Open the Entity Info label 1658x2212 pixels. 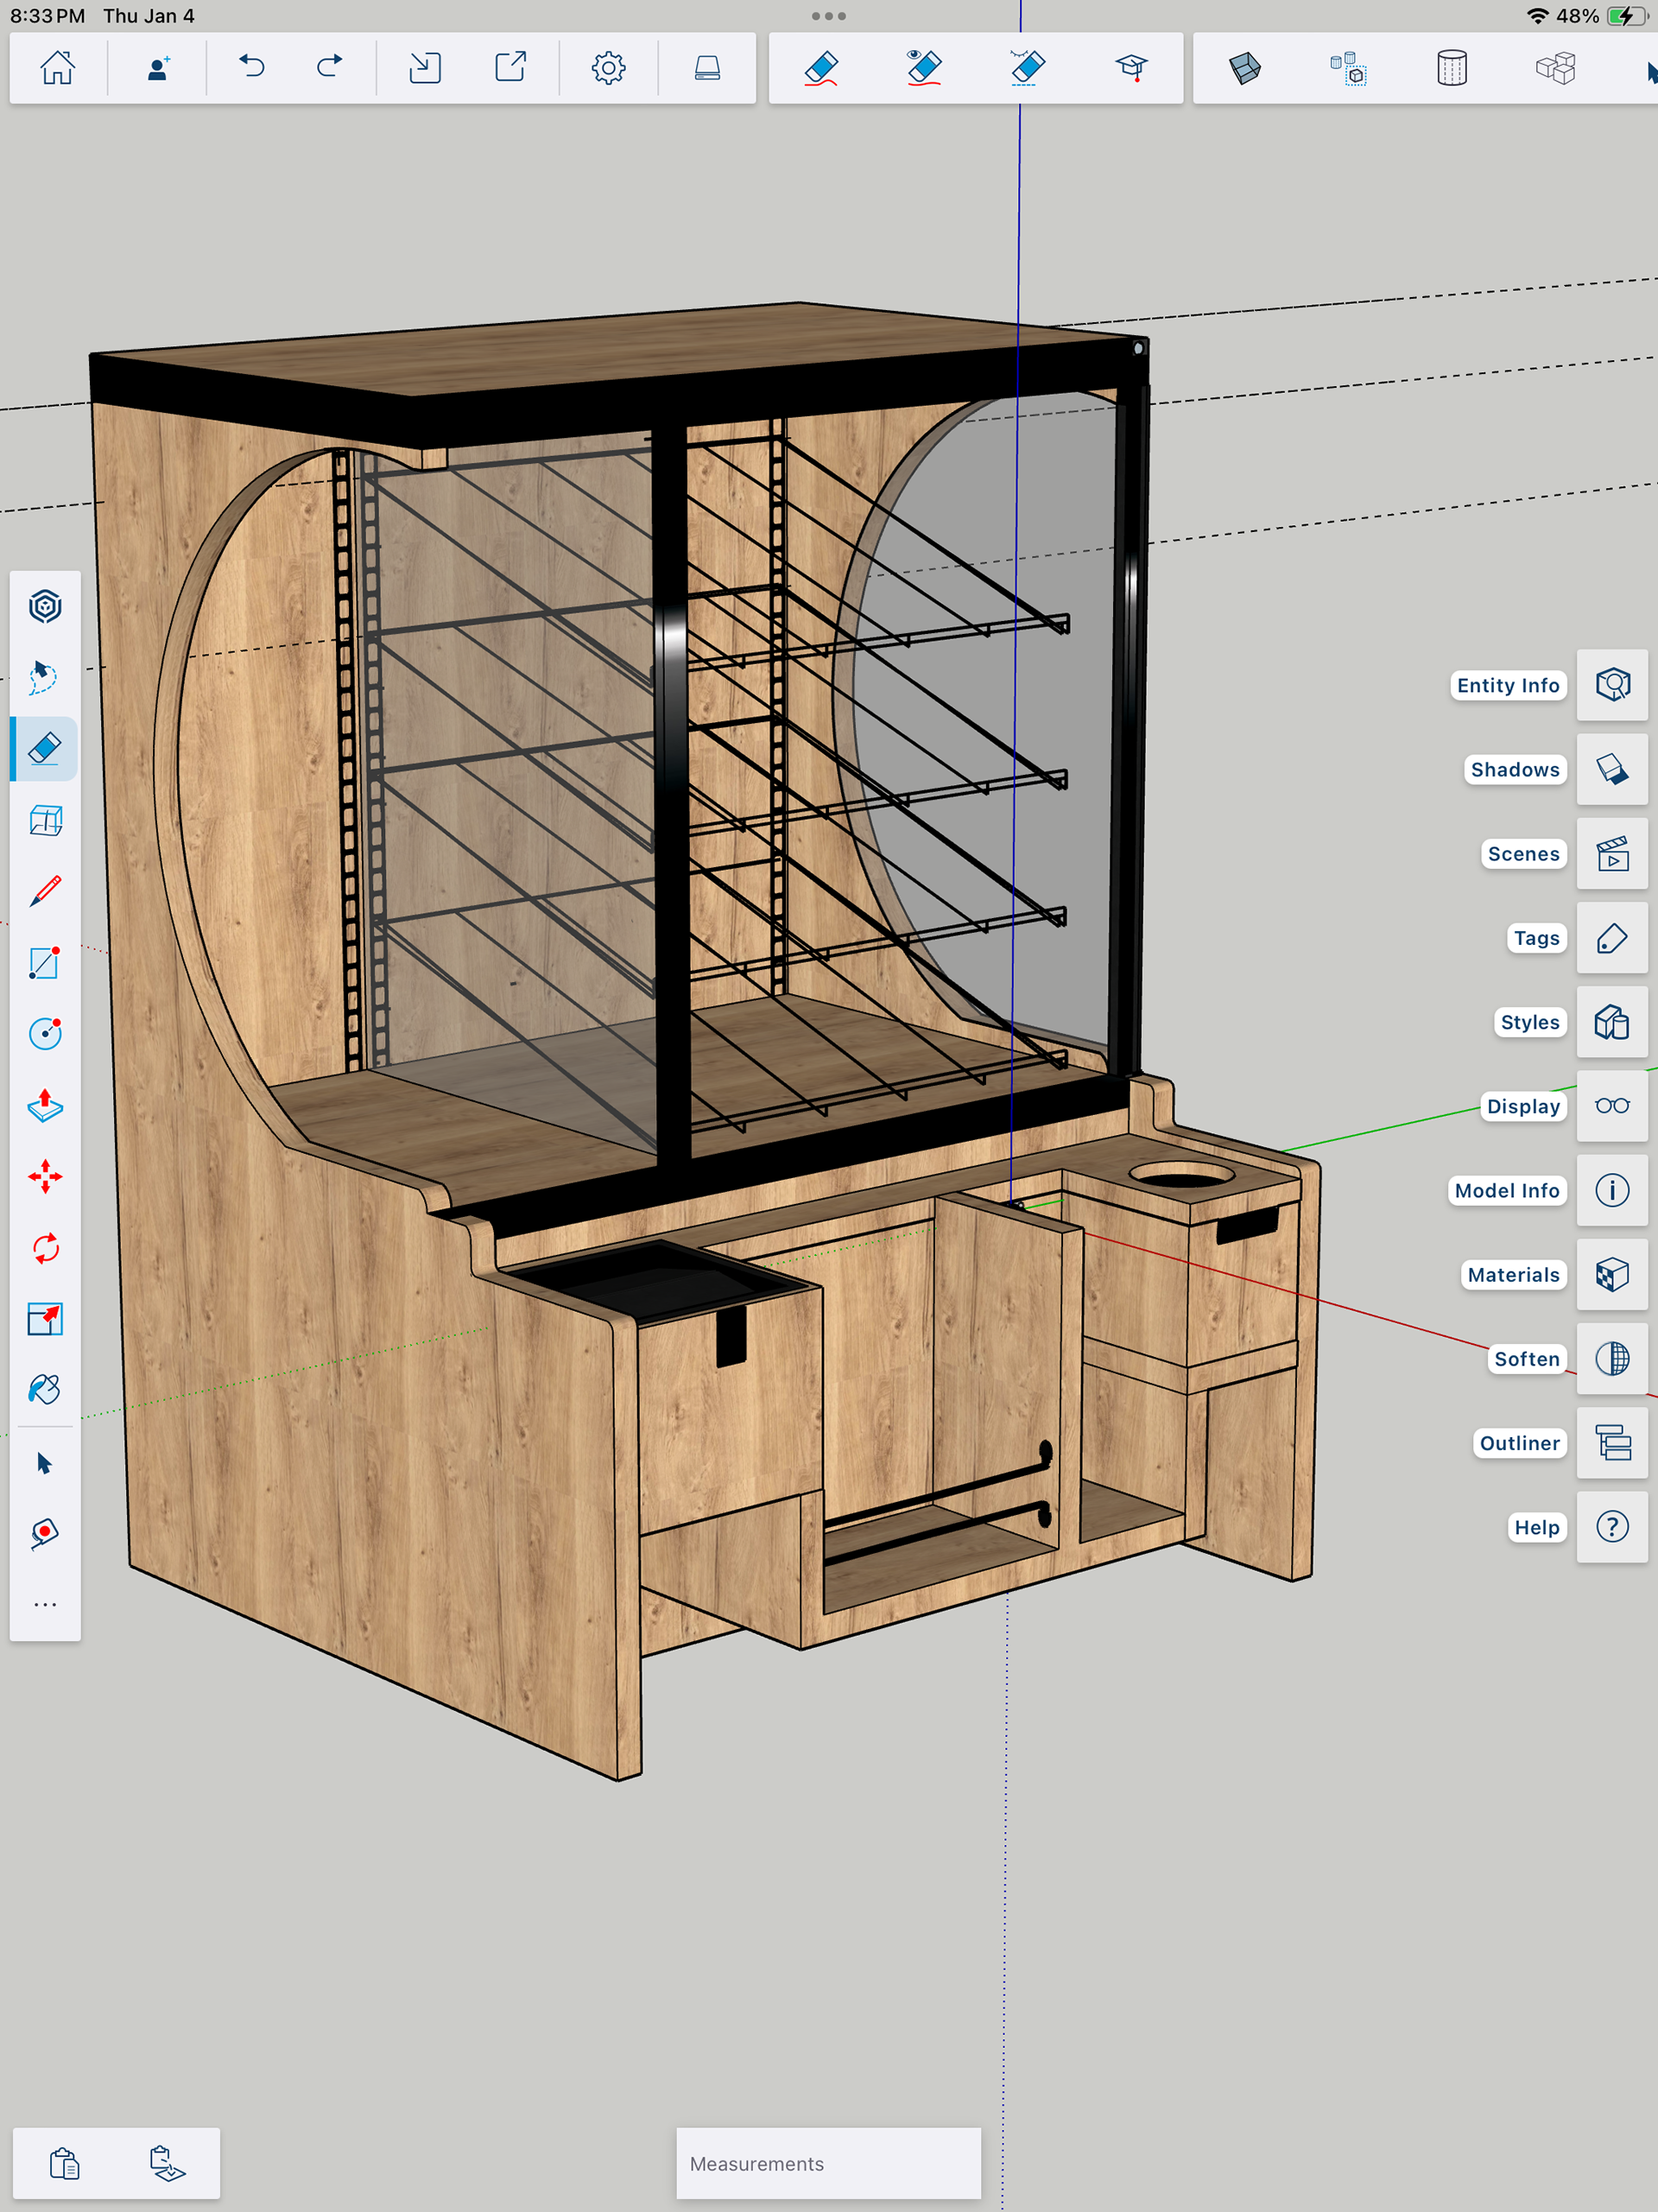[1507, 685]
